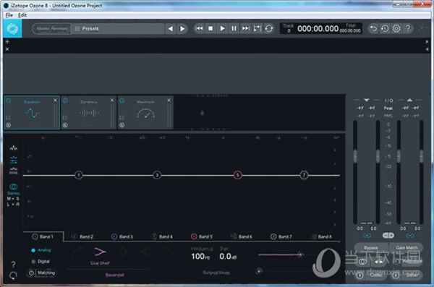This screenshot has height=287, width=434.
Task: Select Analog EQ mode
Action: click(x=41, y=250)
